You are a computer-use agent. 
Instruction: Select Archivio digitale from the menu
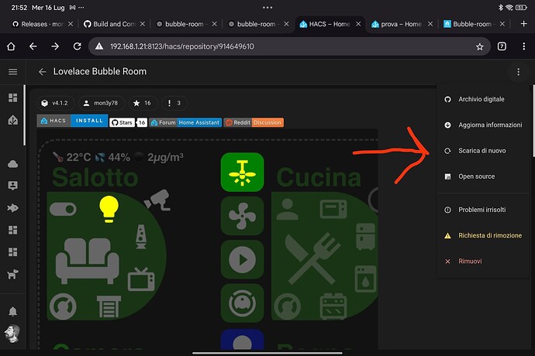pyautogui.click(x=483, y=99)
